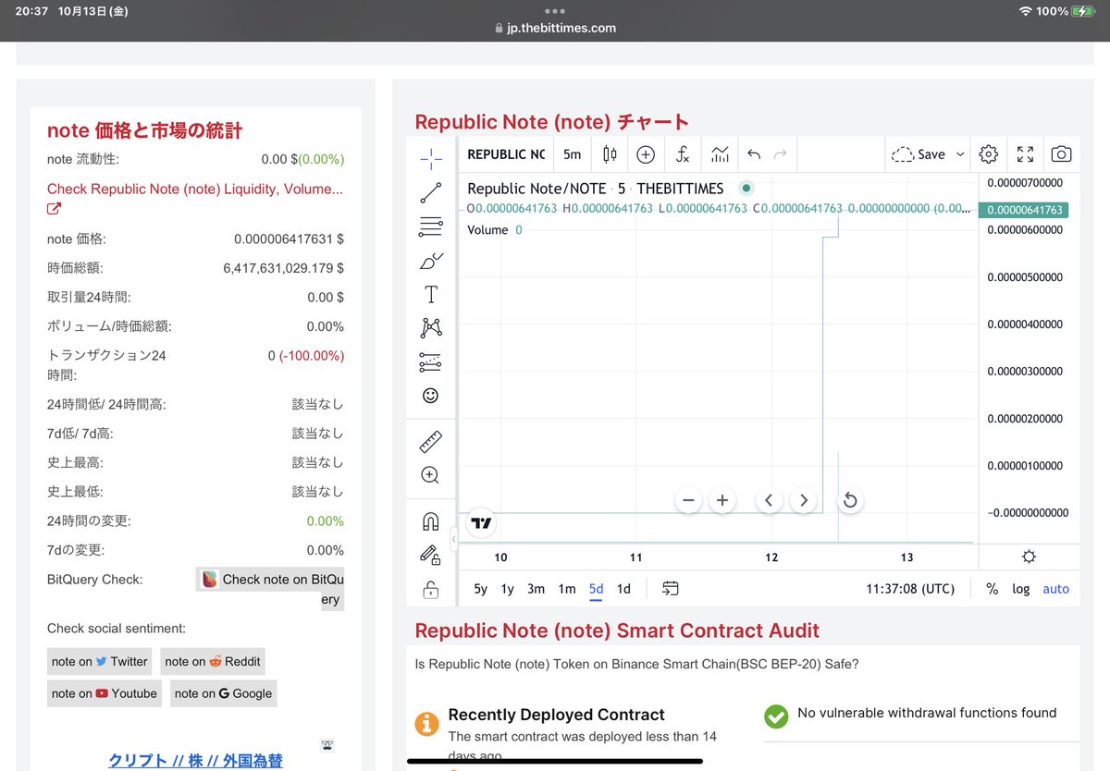The image size is (1110, 771).
Task: Search note on Reddit
Action: [214, 661]
